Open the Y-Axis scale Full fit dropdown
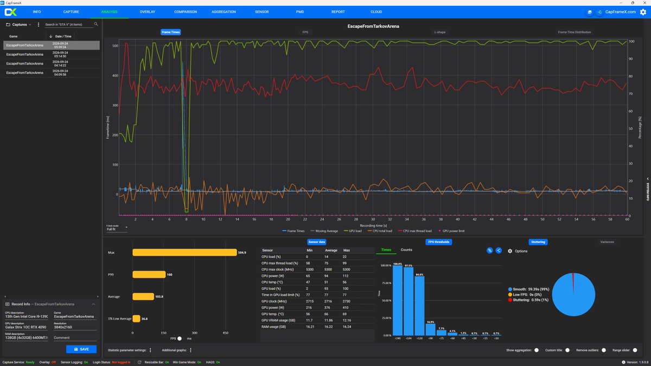Screen dimensions: 651x366 click(117, 229)
